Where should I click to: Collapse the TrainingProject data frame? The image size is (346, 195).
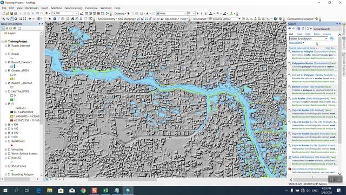pos(2,41)
